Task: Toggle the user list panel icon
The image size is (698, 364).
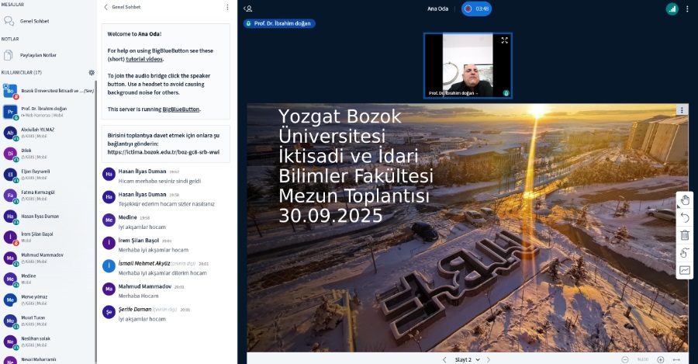Action: pyautogui.click(x=248, y=9)
